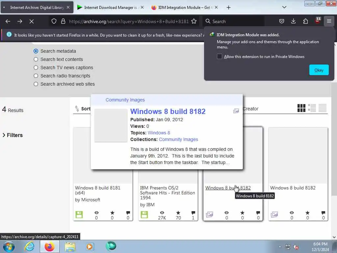Toggle sort direction arrows next to Sort
This screenshot has width=337, height=253.
click(77, 109)
